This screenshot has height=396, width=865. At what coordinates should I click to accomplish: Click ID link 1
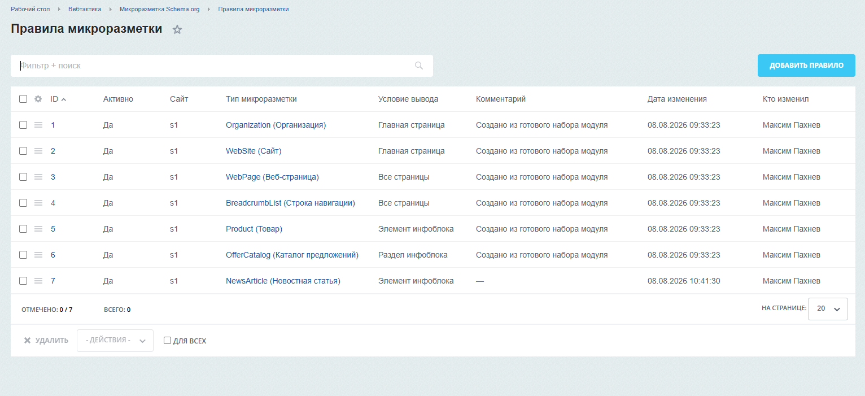point(53,125)
